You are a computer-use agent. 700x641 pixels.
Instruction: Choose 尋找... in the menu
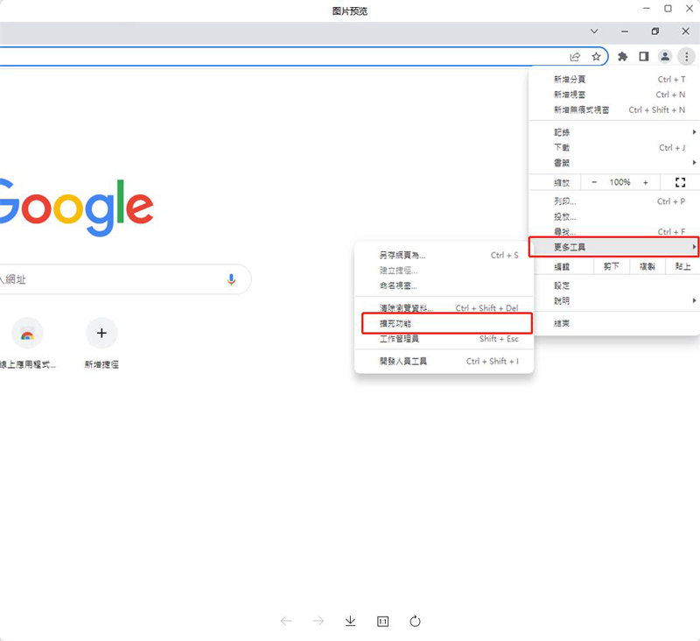tap(614, 231)
